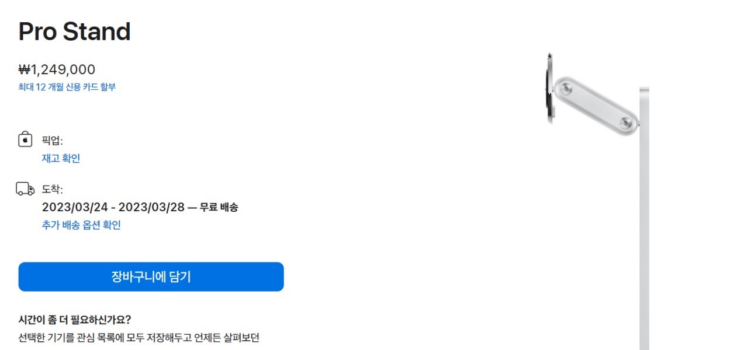Select the 픽업: pickup label
Screen dimensions: 748x350
coord(52,141)
